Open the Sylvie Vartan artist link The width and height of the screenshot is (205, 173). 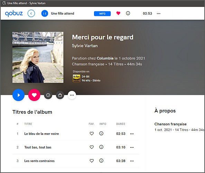(x=85, y=46)
